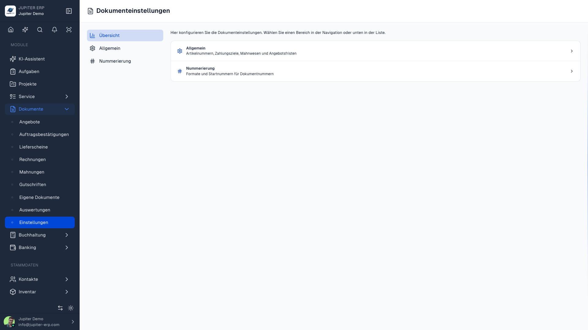Click the scan icon in sidebar toolbar
The width and height of the screenshot is (588, 330).
[x=69, y=30]
